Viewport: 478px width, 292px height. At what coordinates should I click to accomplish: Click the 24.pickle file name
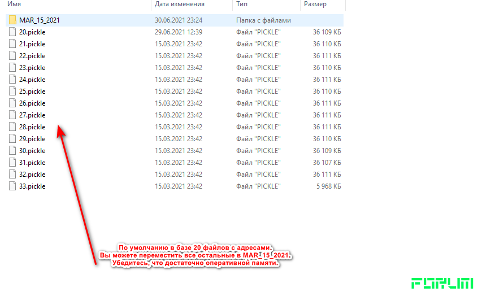coord(32,80)
